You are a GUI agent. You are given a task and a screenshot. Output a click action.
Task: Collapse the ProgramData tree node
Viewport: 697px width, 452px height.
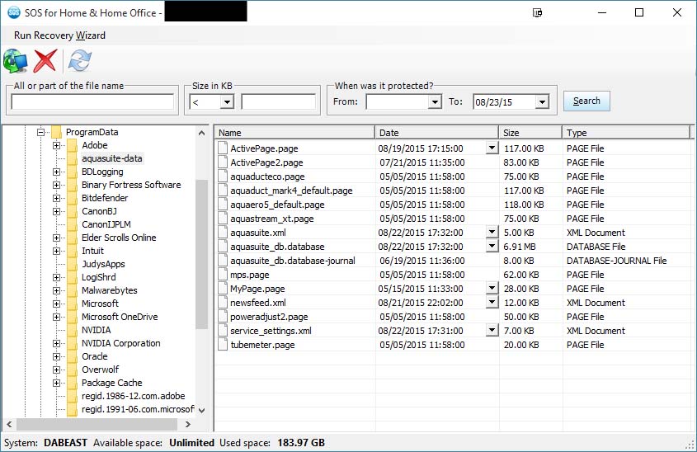tap(40, 132)
